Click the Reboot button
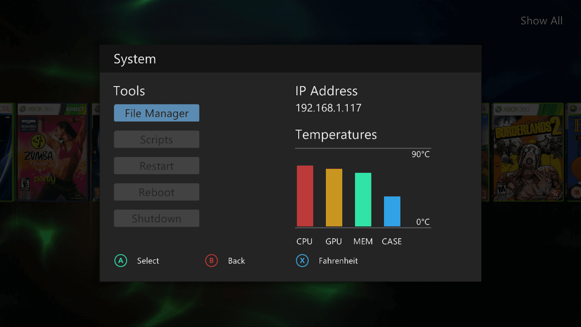 coord(156,192)
